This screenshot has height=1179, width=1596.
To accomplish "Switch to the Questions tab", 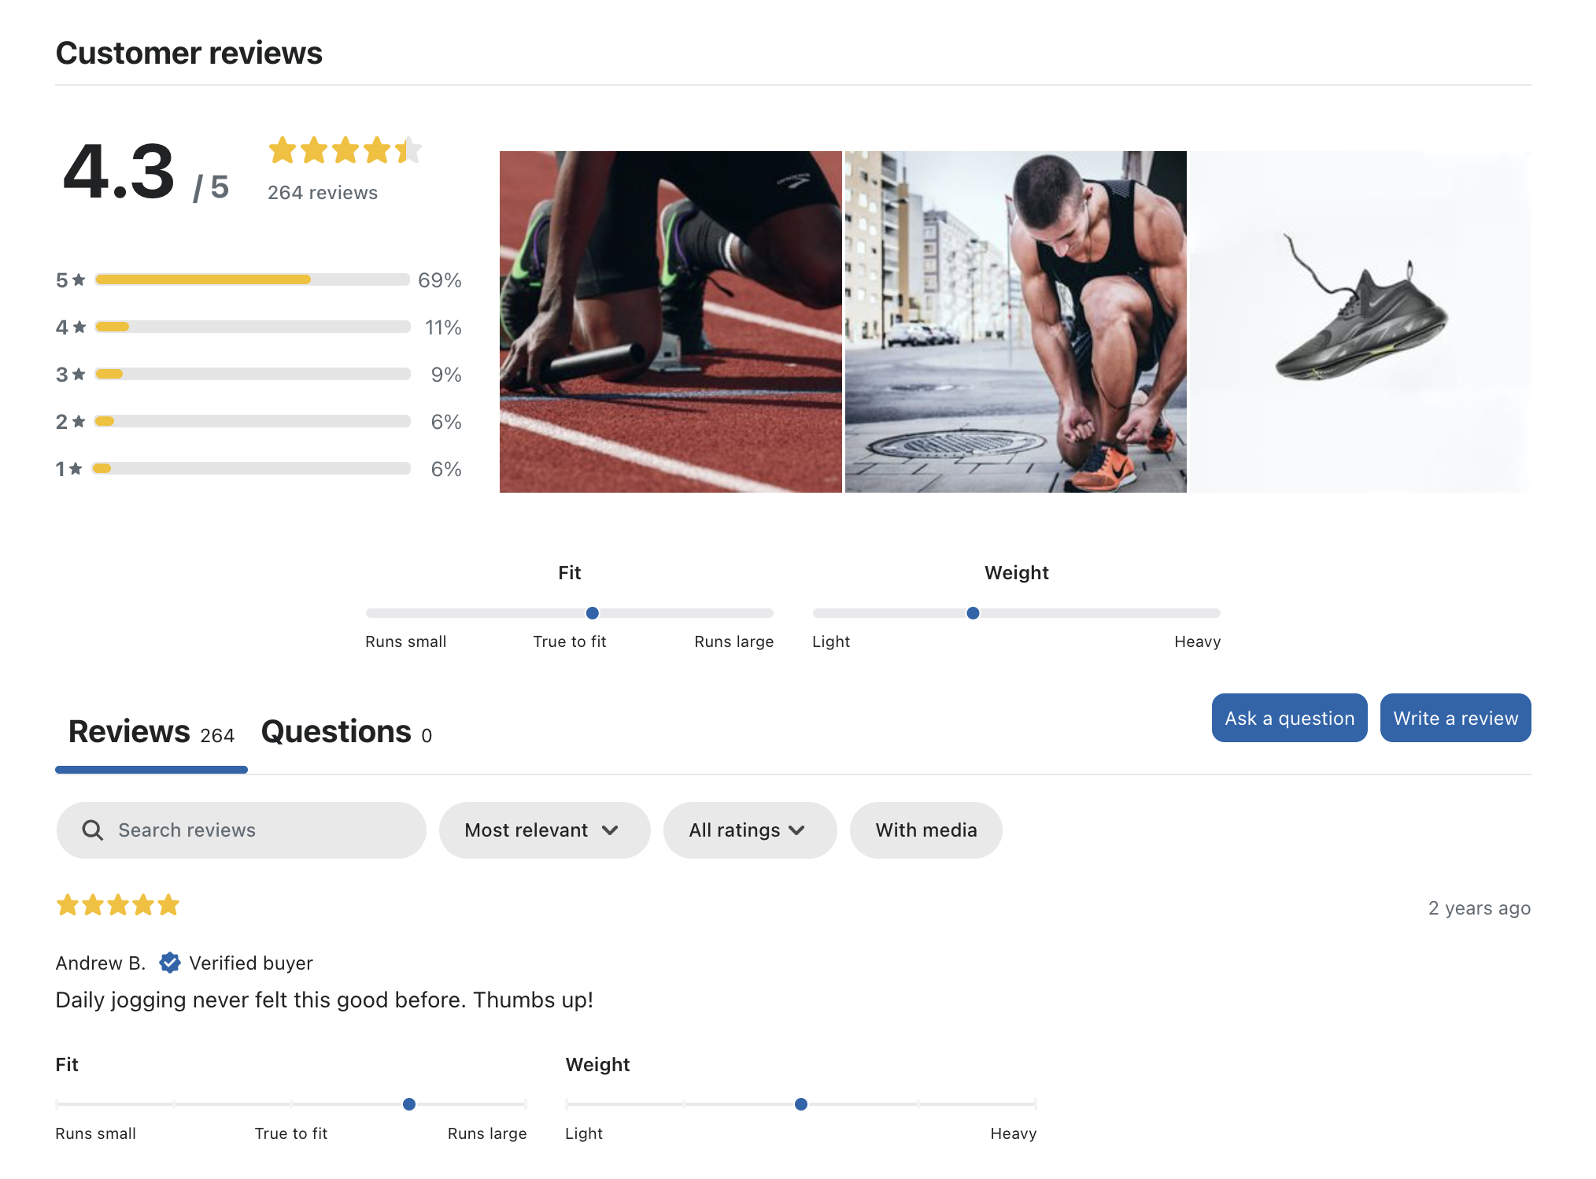I will [x=346, y=732].
